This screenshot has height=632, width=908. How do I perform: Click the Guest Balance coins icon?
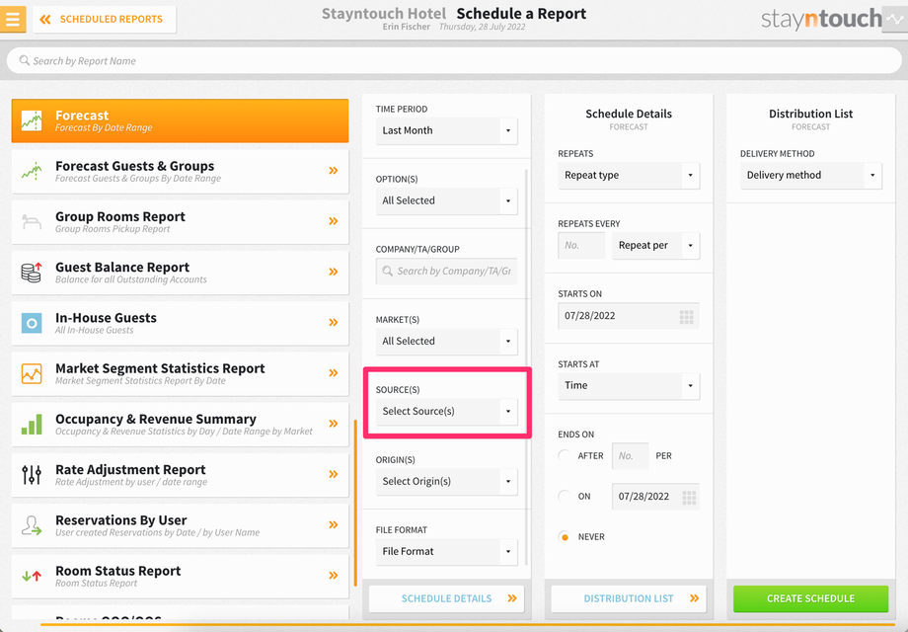tap(32, 273)
